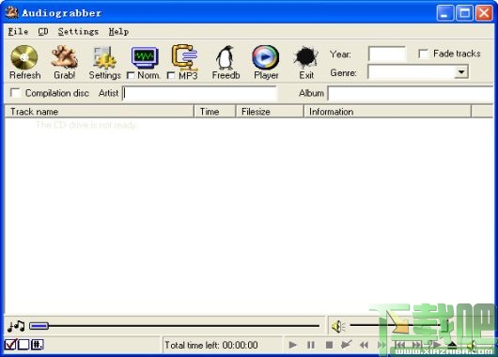Screen dimensions: 498x357
Task: Click the Audiograbber title bar icon
Action: pos(12,12)
